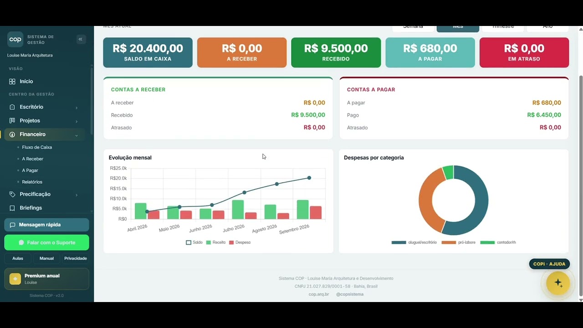This screenshot has width=583, height=328.
Task: Open the cop.arq.br footer link
Action: 318,294
